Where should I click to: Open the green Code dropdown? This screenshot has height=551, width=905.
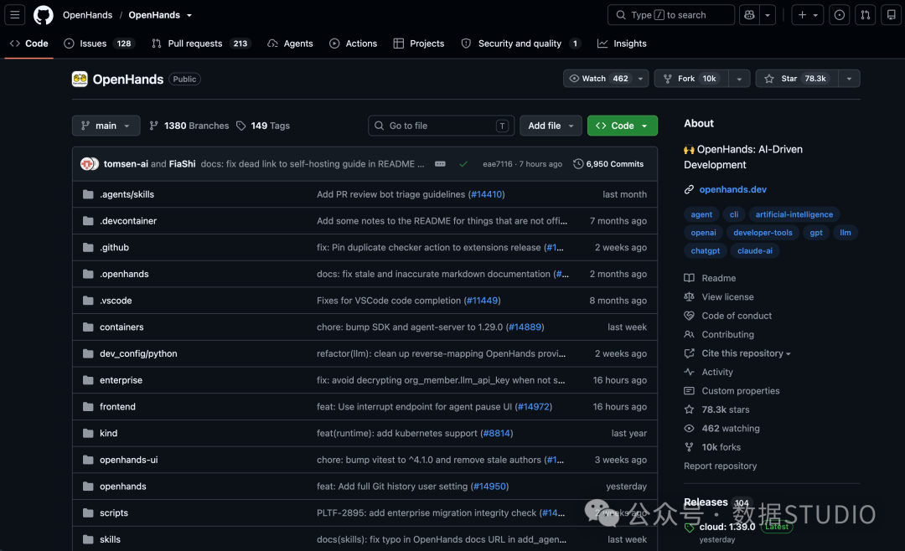[x=622, y=126]
